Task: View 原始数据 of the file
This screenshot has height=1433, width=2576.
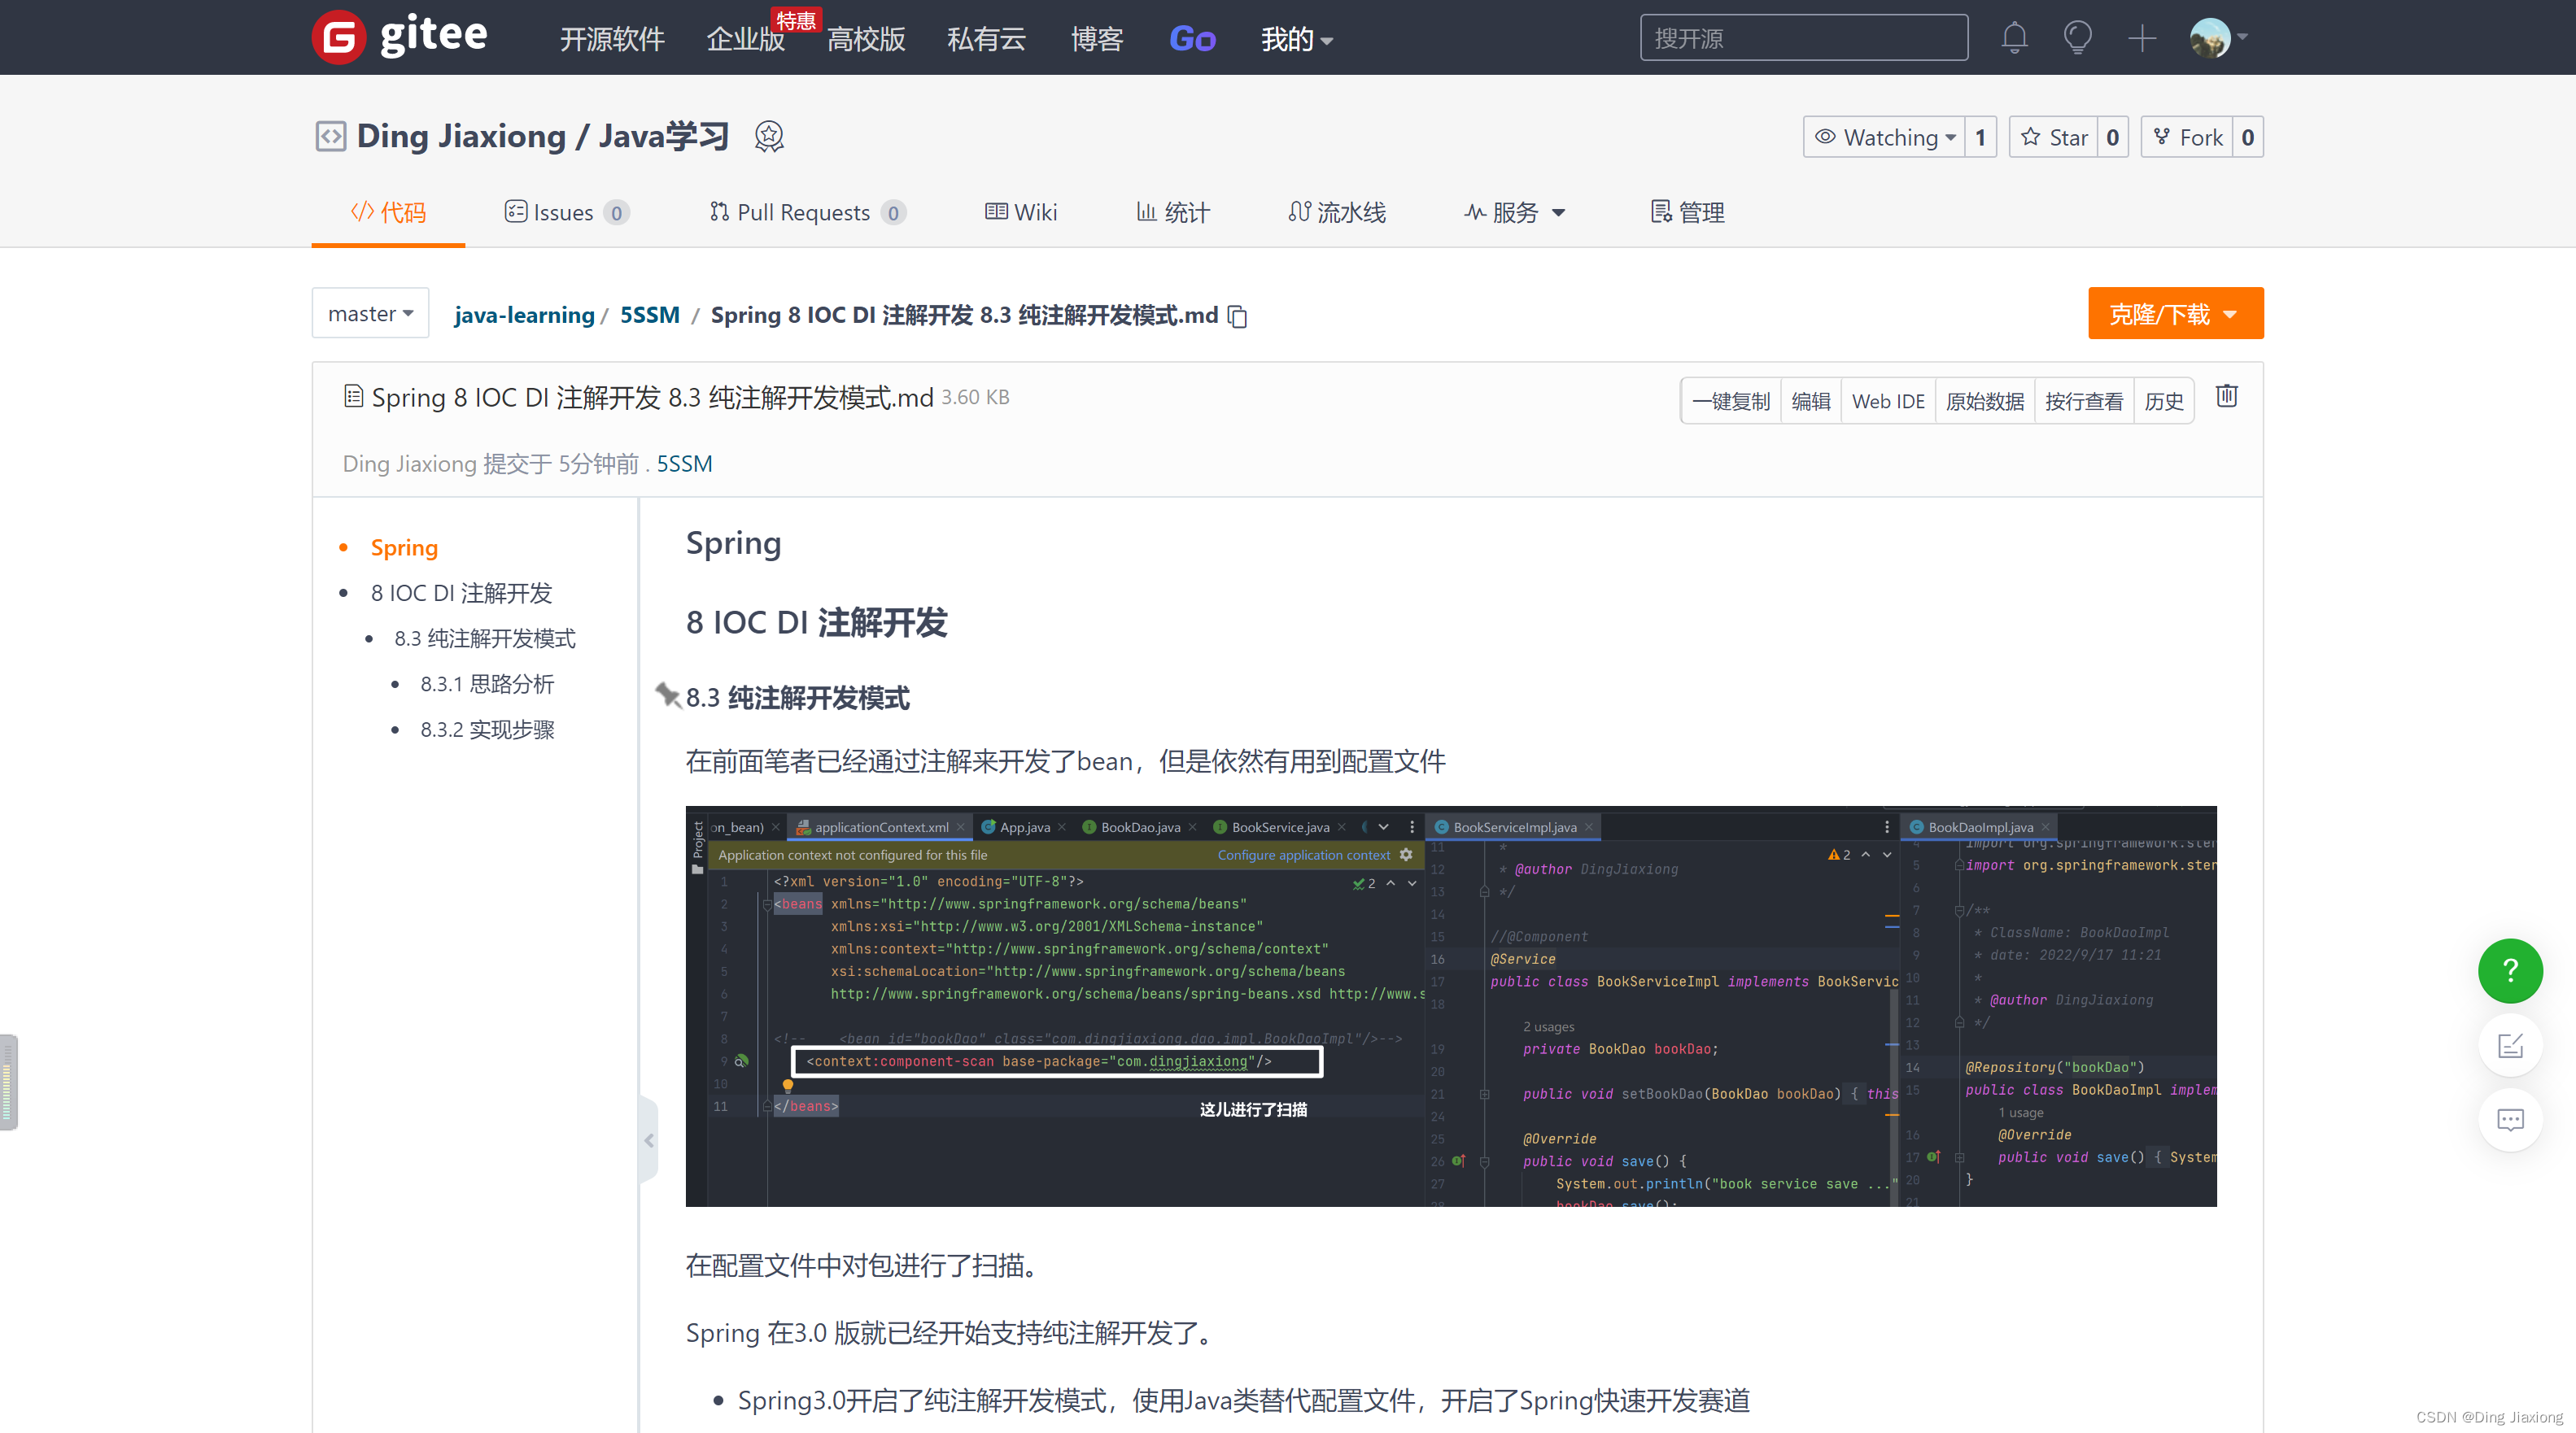Action: tap(1985, 401)
